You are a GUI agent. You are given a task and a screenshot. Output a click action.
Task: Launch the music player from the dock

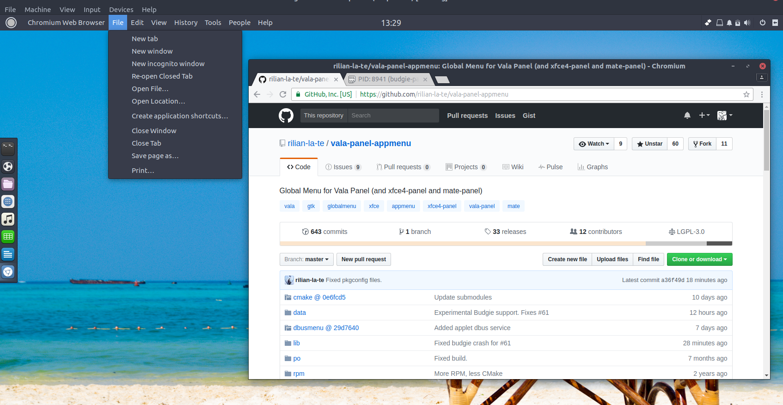[8, 219]
